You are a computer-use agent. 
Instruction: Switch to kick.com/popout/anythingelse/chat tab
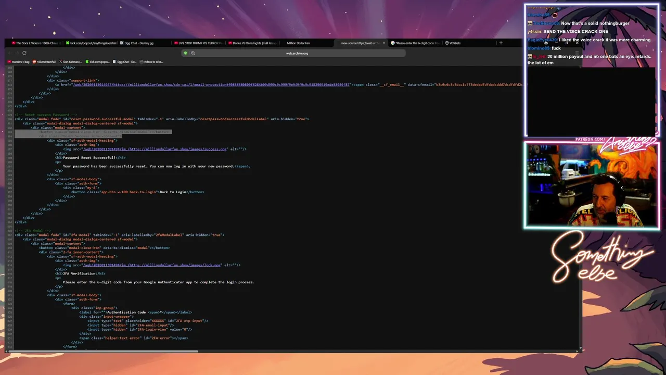[91, 43]
